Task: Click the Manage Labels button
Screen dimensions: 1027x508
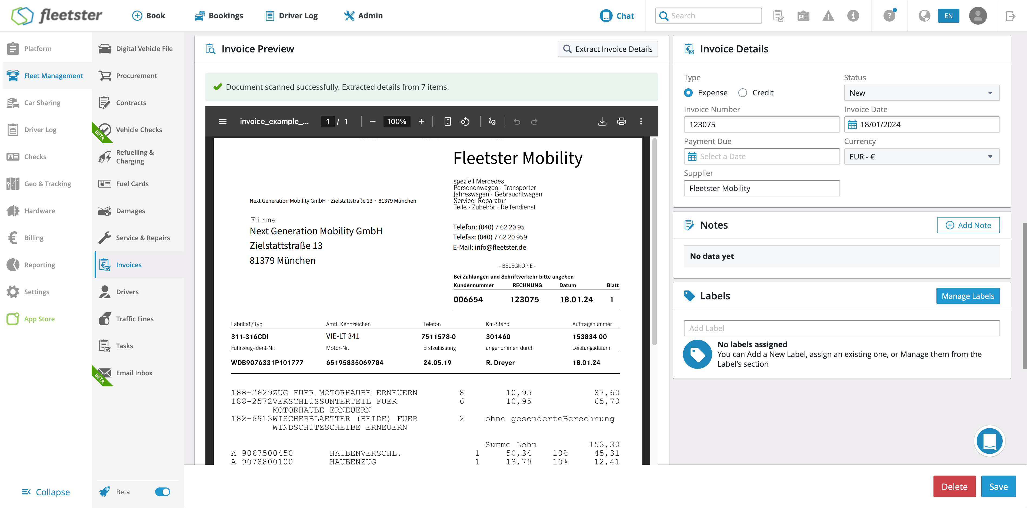Action: click(968, 296)
